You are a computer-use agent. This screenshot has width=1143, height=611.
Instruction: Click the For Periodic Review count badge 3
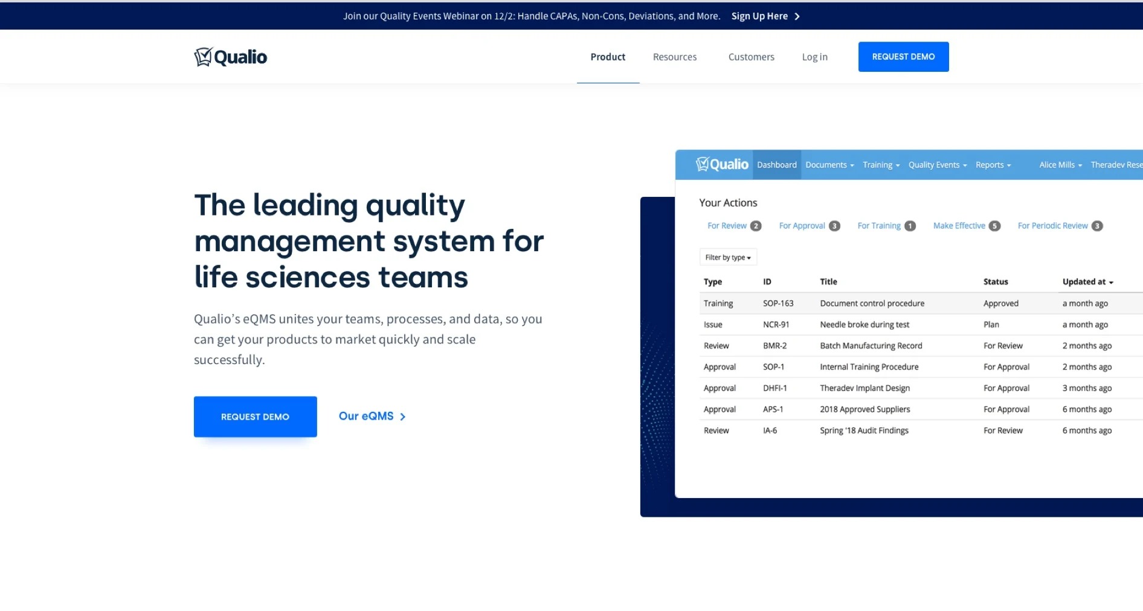(x=1097, y=226)
